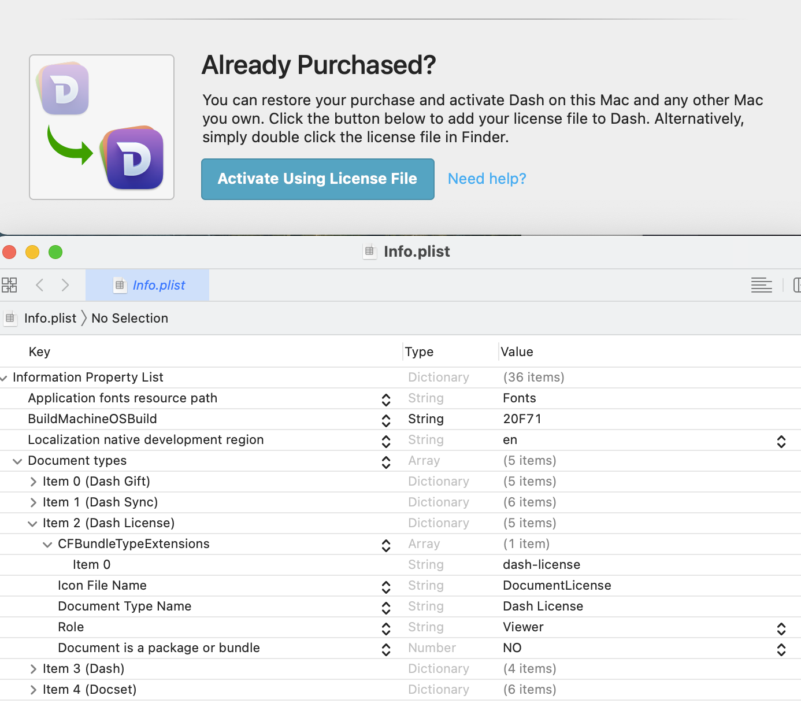Click the Dash license migration image
Viewport: 801px width, 703px height.
click(102, 127)
